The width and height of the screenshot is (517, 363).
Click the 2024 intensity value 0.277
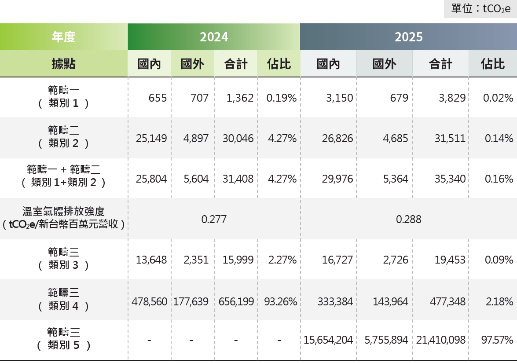214,219
